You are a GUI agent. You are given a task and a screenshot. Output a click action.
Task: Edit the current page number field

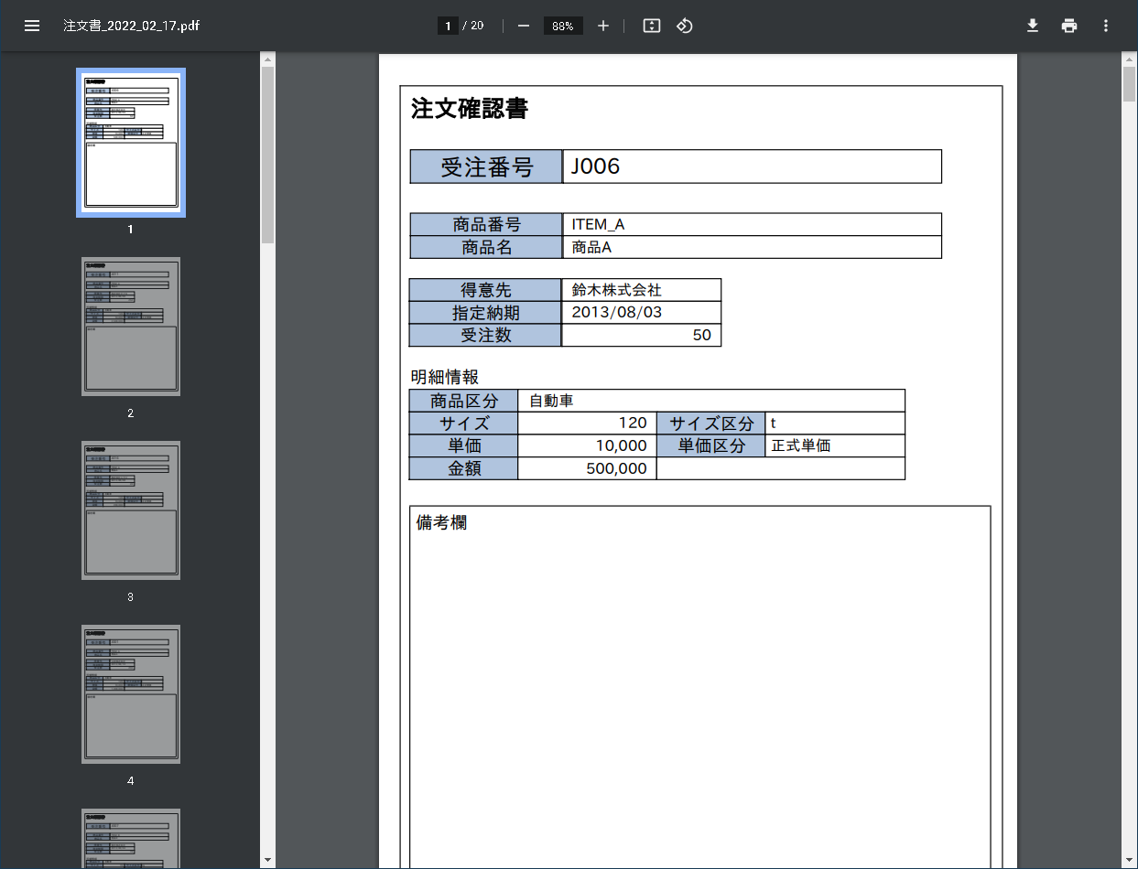pos(448,26)
